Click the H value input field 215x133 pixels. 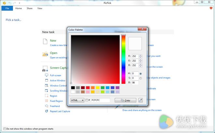(135, 73)
